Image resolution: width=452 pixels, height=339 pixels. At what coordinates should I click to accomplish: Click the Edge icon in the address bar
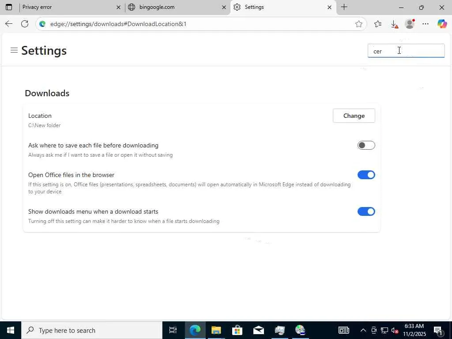(x=42, y=24)
